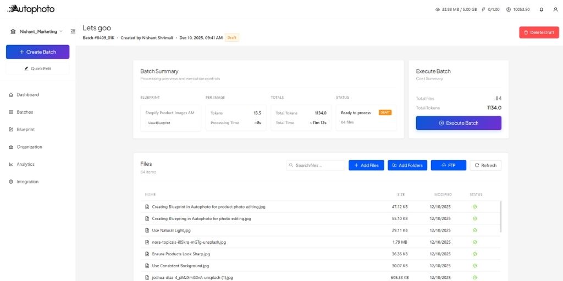This screenshot has height=281, width=563.
Task: Select nora-topicals-i85krq-mGTg-unsplash.jpg file
Action: (x=189, y=242)
